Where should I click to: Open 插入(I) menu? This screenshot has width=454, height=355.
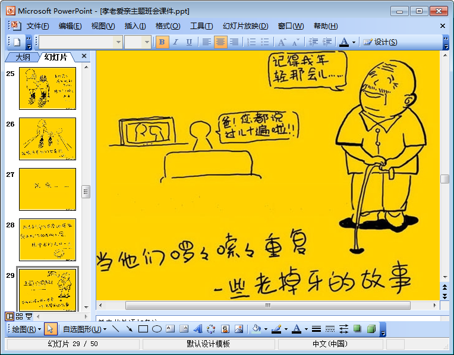pyautogui.click(x=135, y=26)
